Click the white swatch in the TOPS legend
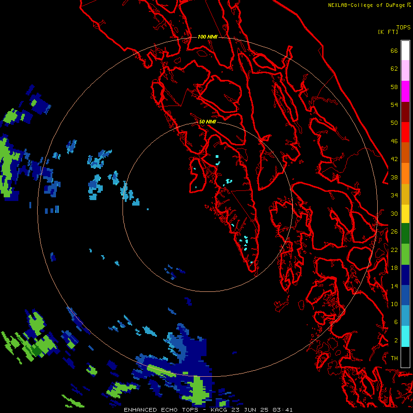Viewport: 413px width, 413px height. (x=405, y=50)
